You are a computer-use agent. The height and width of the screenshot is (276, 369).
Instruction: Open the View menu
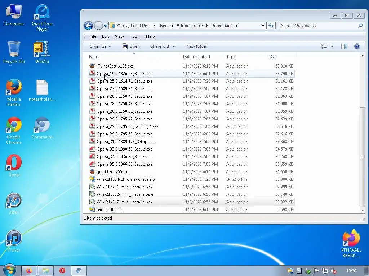tap(119, 36)
